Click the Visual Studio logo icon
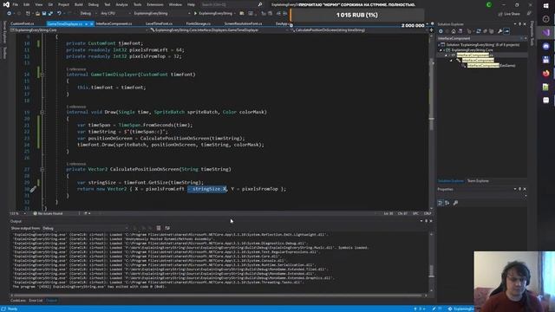The width and height of the screenshot is (555, 312). [x=6, y=4]
